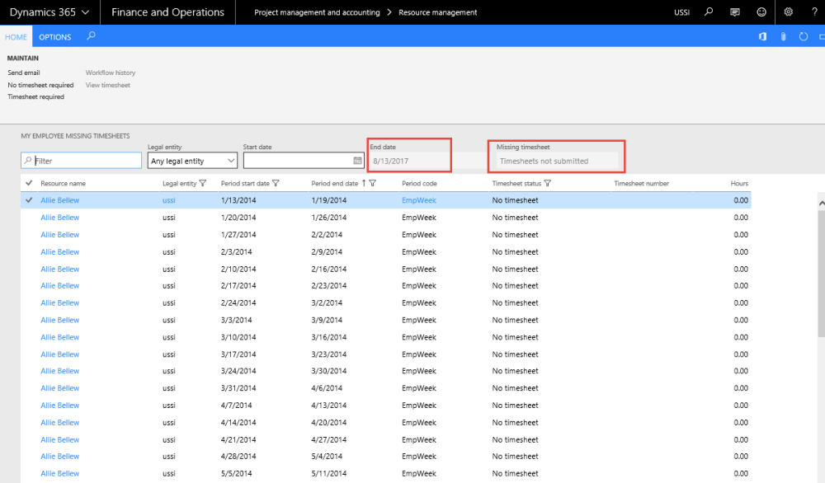Open the Timesheet status column filter

point(548,183)
